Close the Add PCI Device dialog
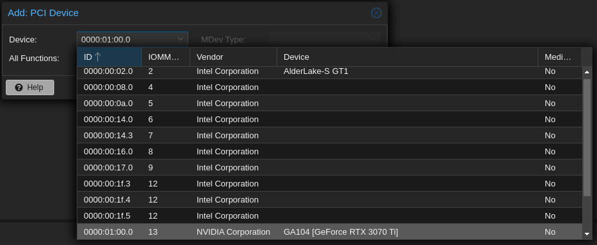Viewport: 597px width, 245px height. 376,13
